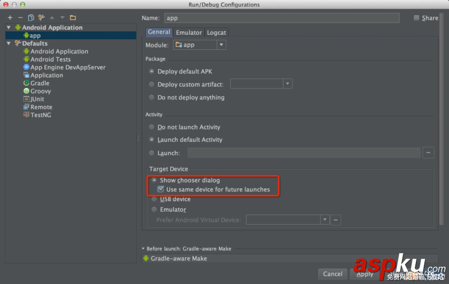This screenshot has width=449, height=284.
Task: Open edit defaults wrench icon
Action: click(x=41, y=18)
